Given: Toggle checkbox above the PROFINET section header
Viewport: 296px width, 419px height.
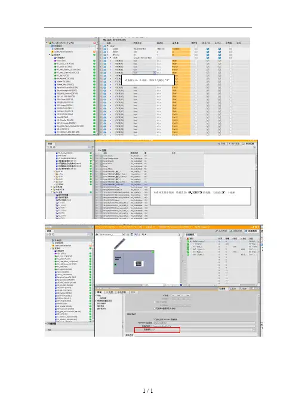Looking at the screenshot, I should tap(155, 309).
